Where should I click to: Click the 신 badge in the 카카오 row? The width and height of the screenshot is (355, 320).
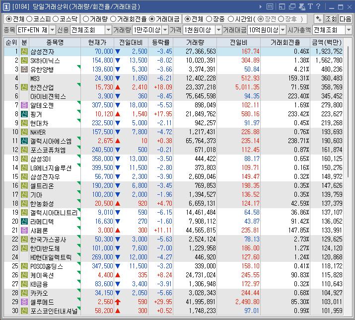click(x=24, y=293)
